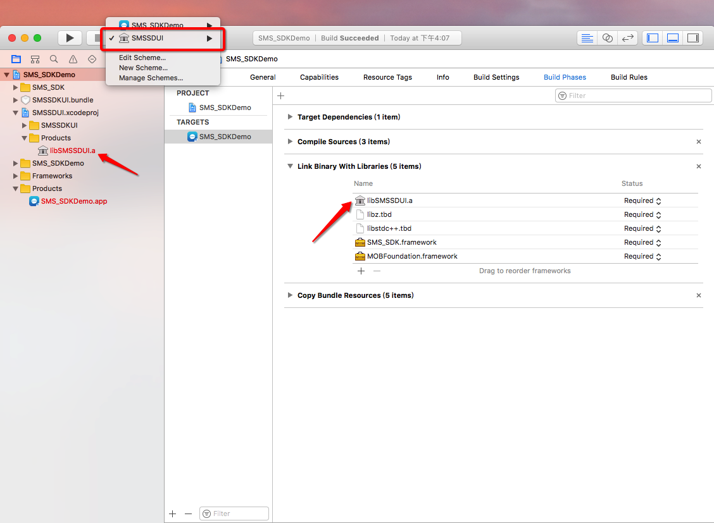Select libz.tbd library row

pos(525,214)
